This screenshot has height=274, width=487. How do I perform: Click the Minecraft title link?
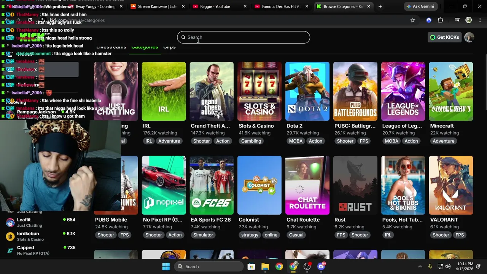coord(442,126)
